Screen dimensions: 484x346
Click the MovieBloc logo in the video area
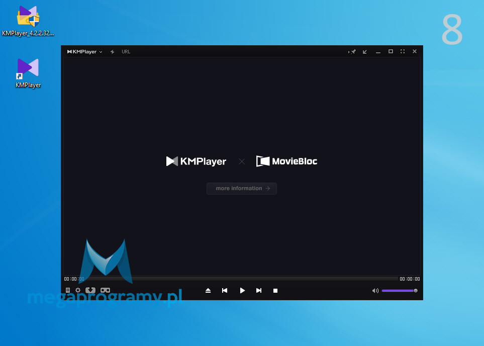click(287, 161)
